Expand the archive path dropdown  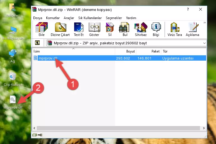pos(204,43)
